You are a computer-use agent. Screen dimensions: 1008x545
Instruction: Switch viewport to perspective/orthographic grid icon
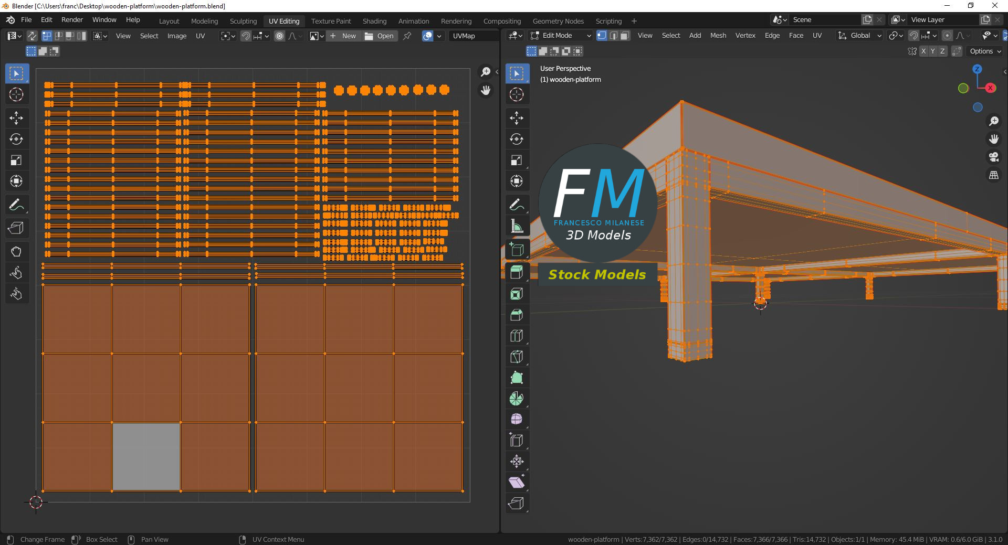(x=993, y=176)
